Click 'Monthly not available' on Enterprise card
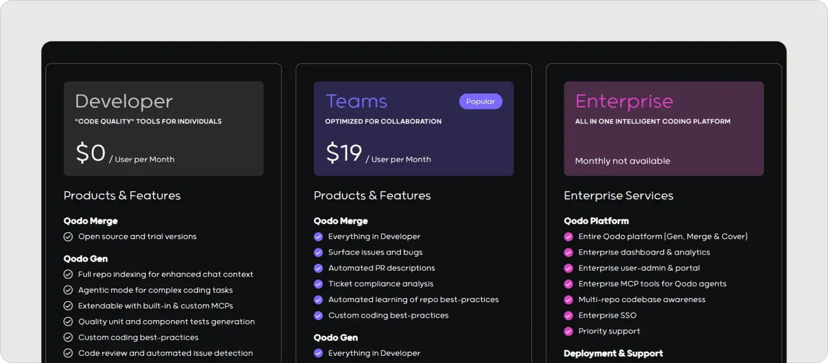The height and width of the screenshot is (363, 828). point(623,161)
